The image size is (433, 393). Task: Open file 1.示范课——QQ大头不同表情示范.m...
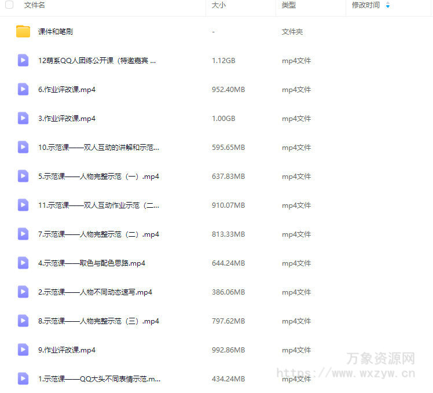tap(99, 379)
